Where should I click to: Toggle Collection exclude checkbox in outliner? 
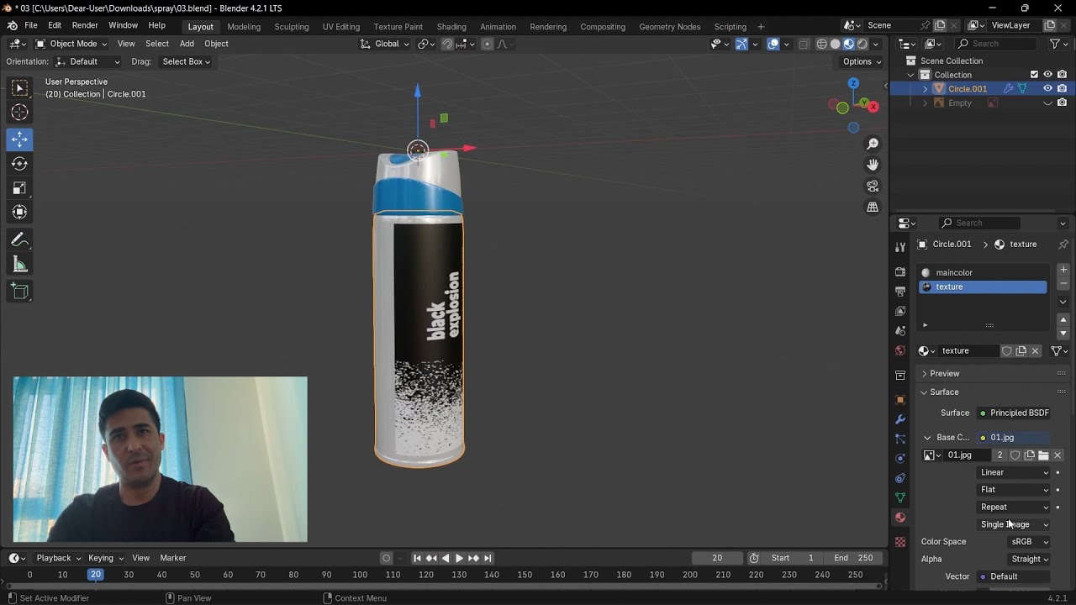(1034, 74)
